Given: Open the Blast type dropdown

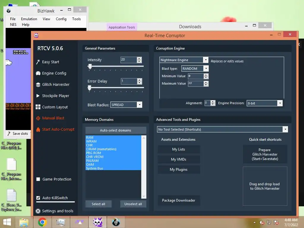Looking at the screenshot, I should [206, 69].
